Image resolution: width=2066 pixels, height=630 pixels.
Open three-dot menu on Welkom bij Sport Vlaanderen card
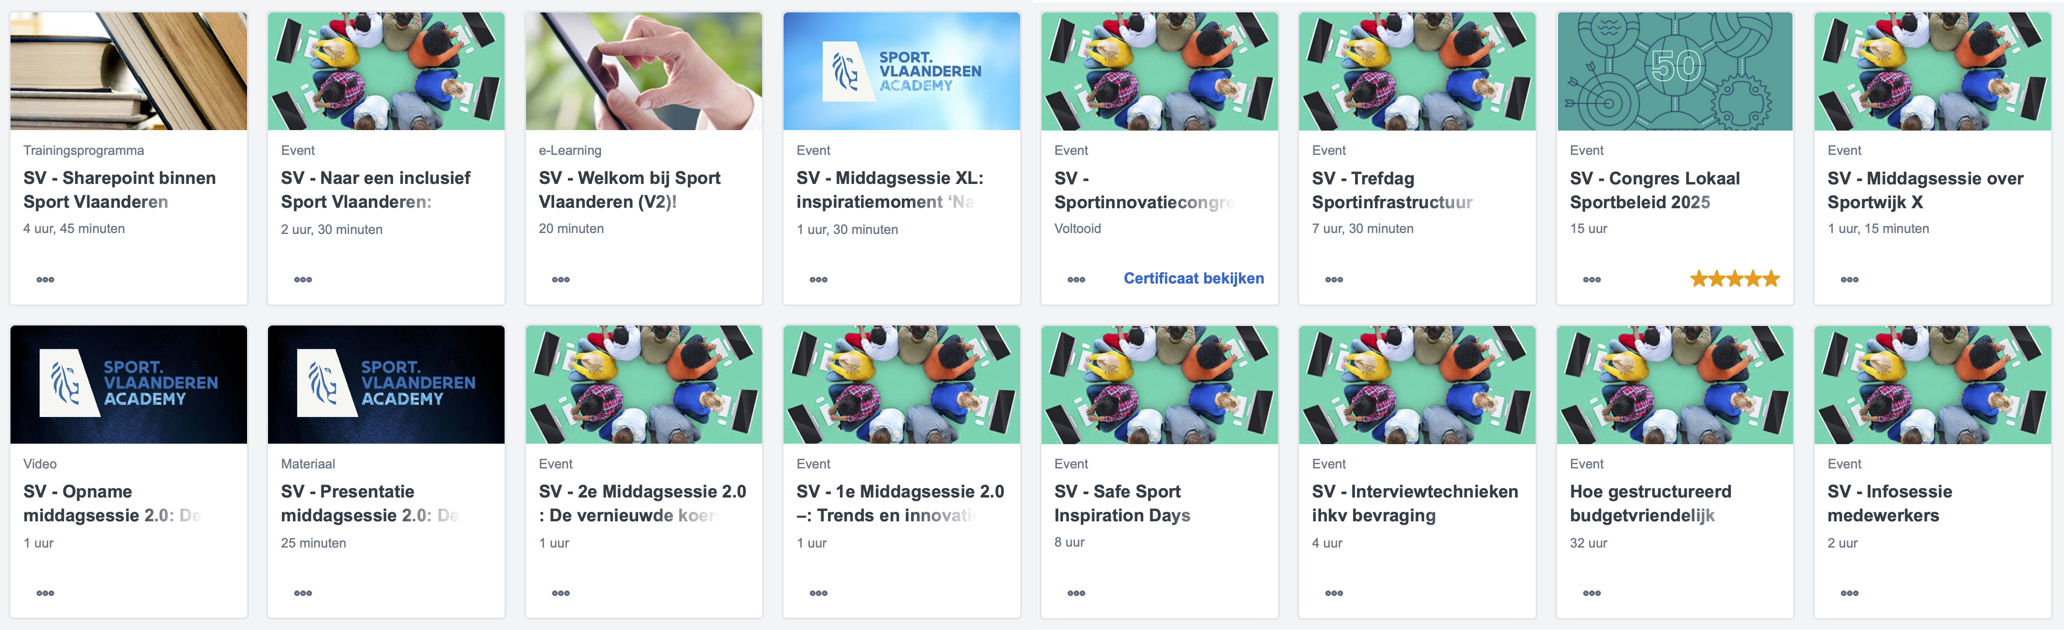pyautogui.click(x=560, y=280)
